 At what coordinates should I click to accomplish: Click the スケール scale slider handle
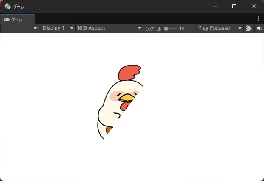coord(166,29)
